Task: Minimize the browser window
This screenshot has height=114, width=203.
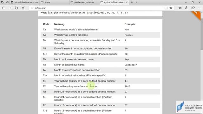Action: 186,2
